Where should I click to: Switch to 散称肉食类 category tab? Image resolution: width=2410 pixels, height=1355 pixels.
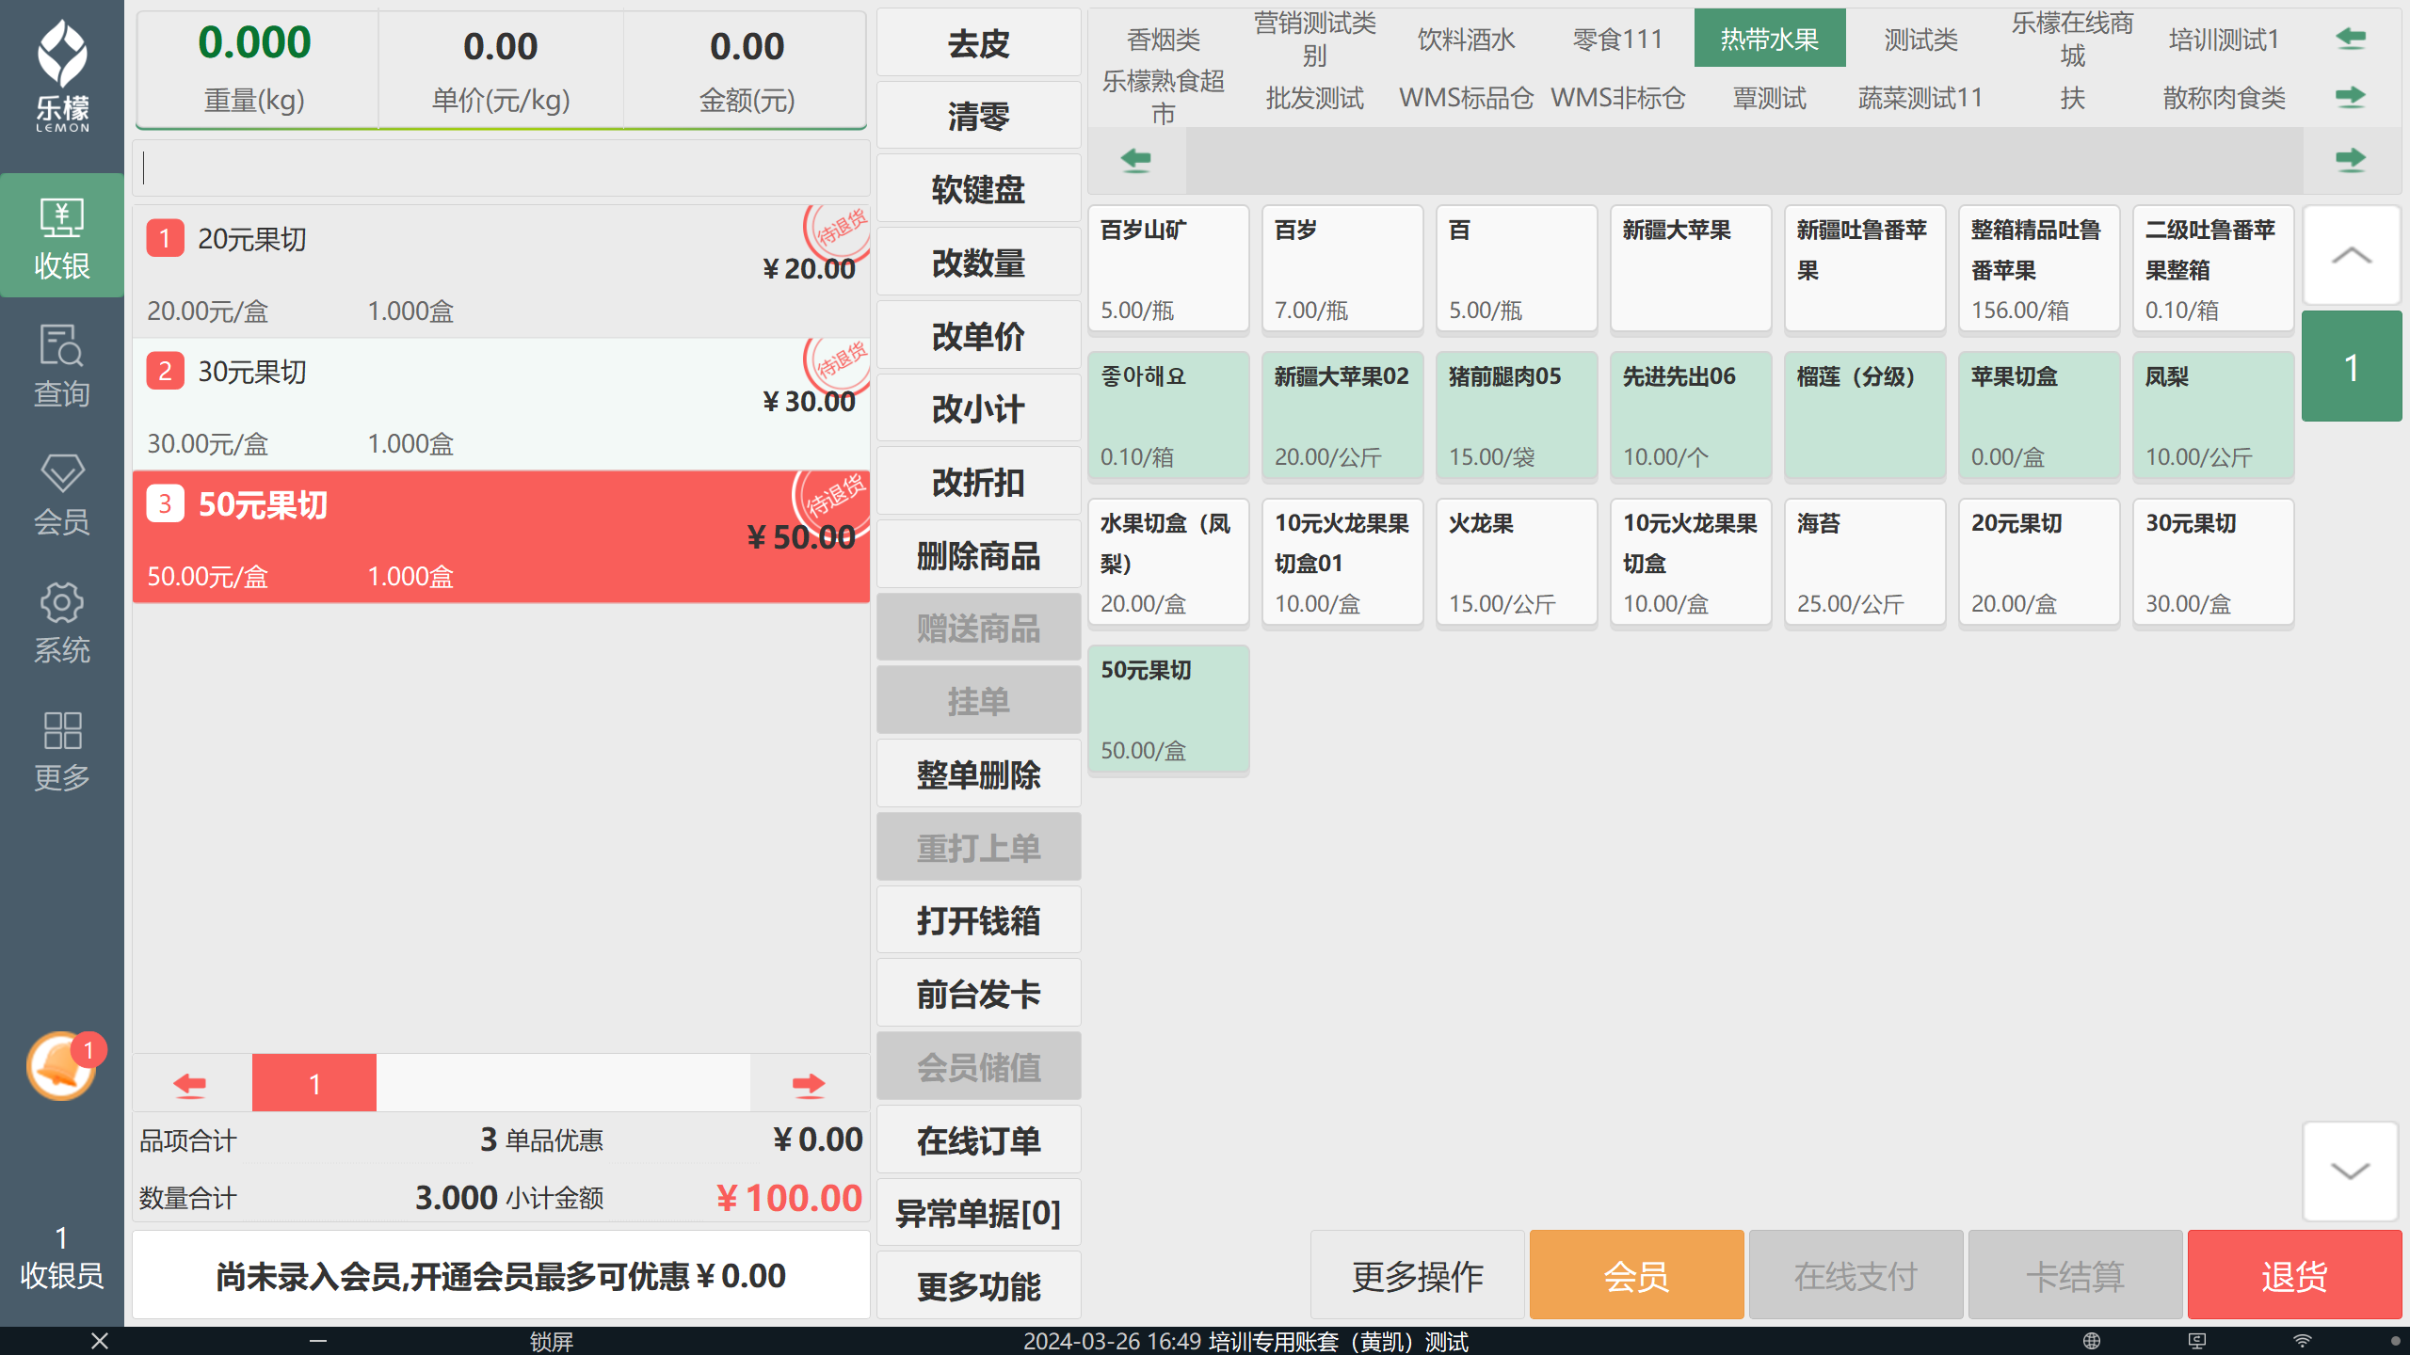(x=2225, y=98)
